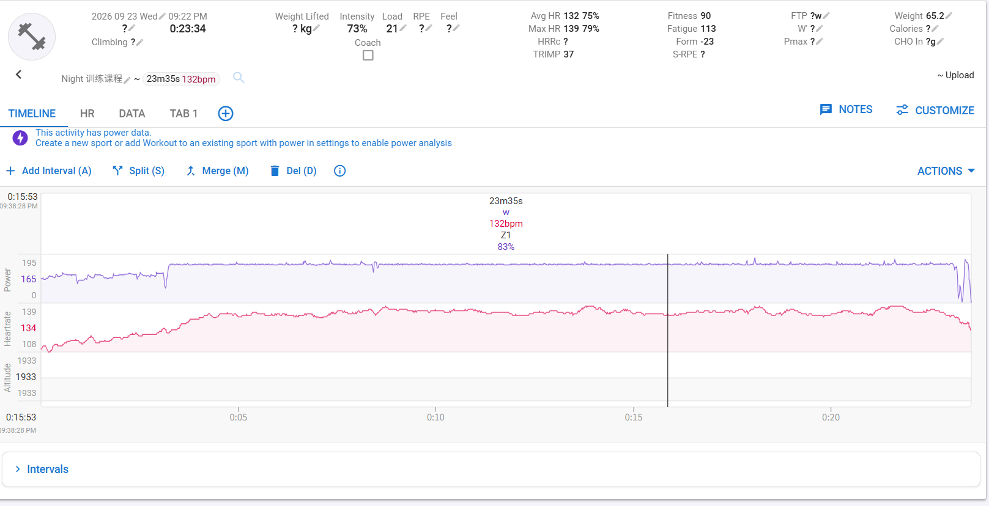Edit the FTP watts pencil icon
989x506 pixels.
(x=826, y=16)
